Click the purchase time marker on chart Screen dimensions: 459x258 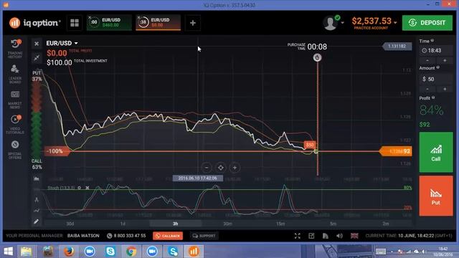click(x=317, y=57)
